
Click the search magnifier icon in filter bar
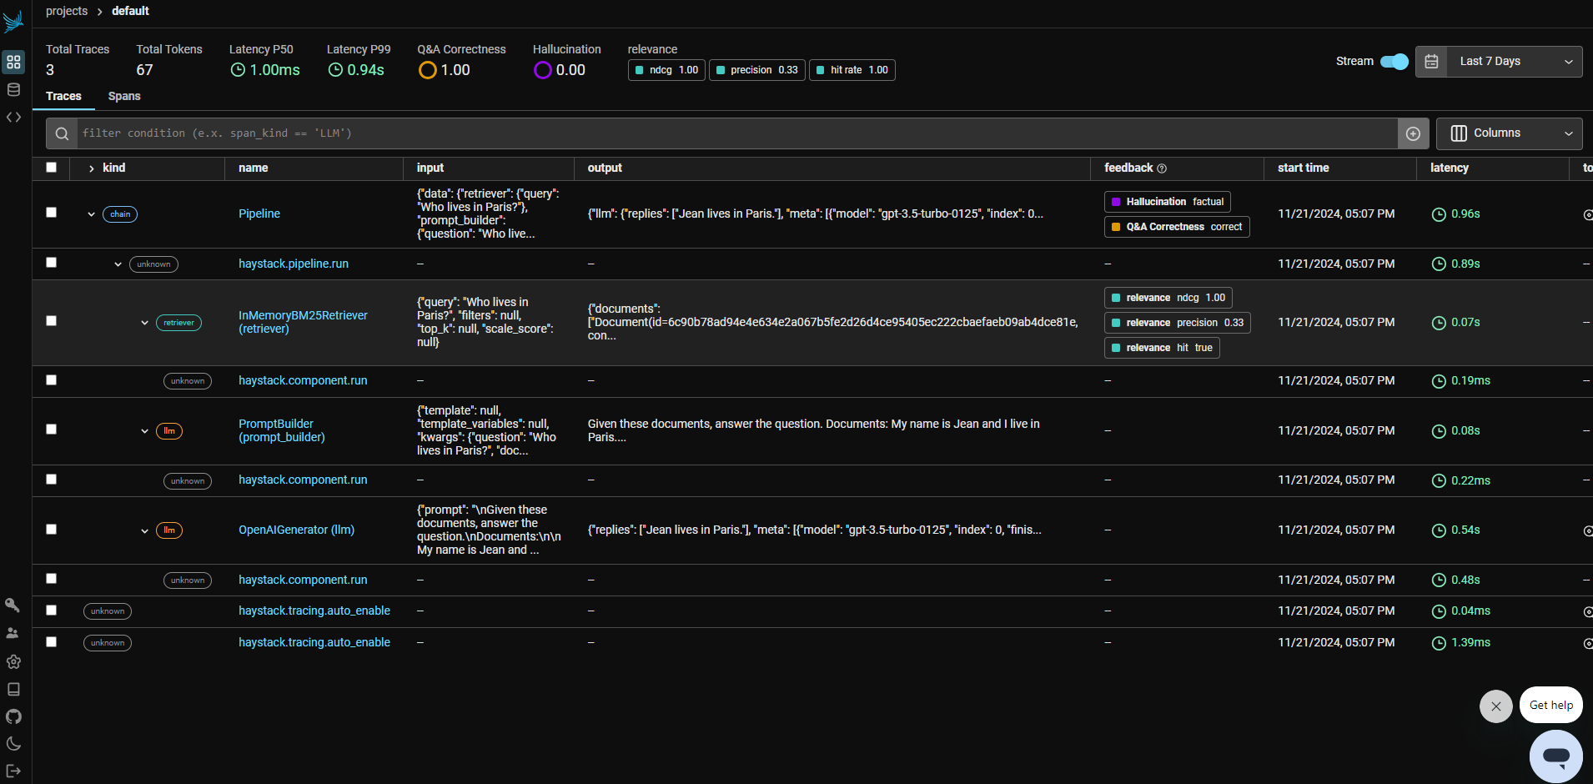(x=62, y=133)
